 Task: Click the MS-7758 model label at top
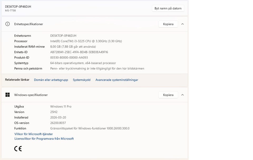point(10,10)
